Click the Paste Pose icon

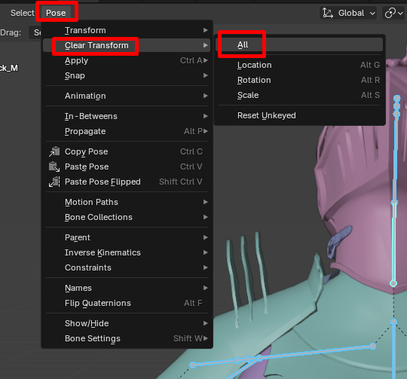(x=54, y=167)
